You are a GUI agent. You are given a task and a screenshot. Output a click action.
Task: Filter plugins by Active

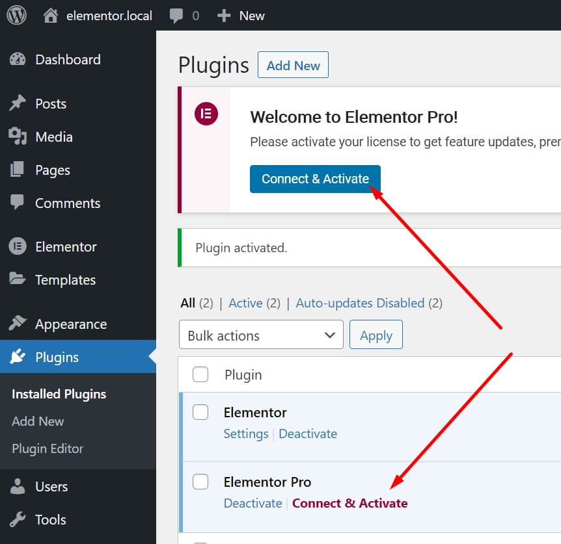pos(245,304)
